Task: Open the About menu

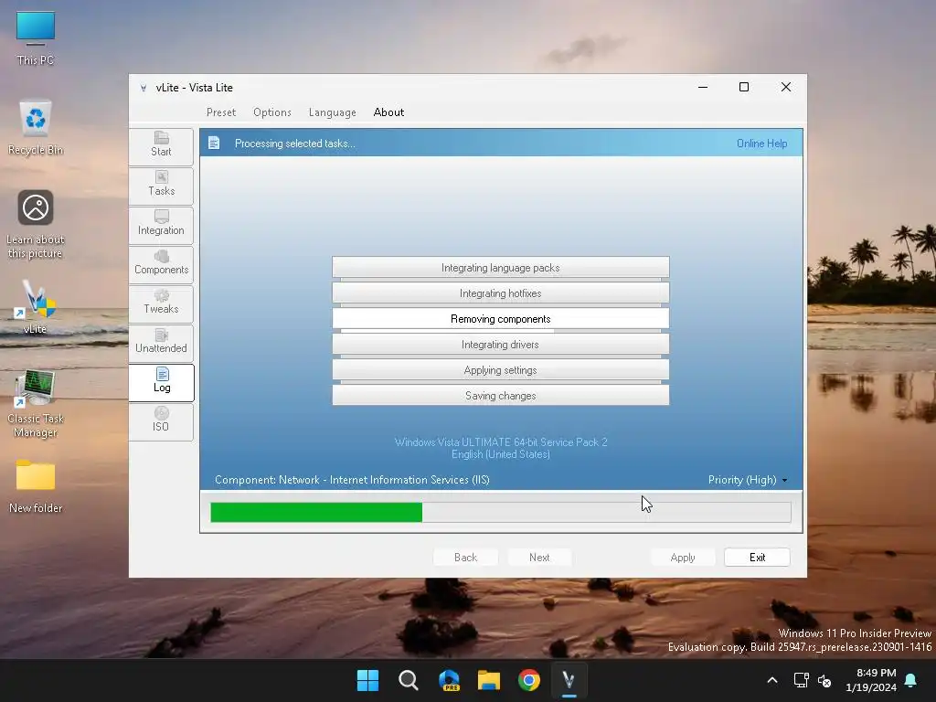Action: (x=388, y=112)
